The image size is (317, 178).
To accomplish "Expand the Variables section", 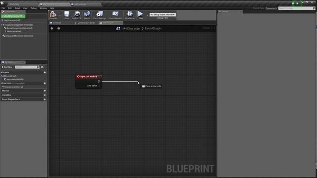I will pos(6,95).
